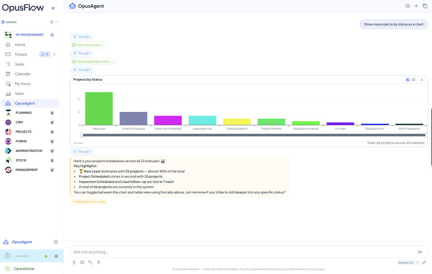Attach a file with paperclip icon
The height and width of the screenshot is (274, 432).
pyautogui.click(x=74, y=263)
